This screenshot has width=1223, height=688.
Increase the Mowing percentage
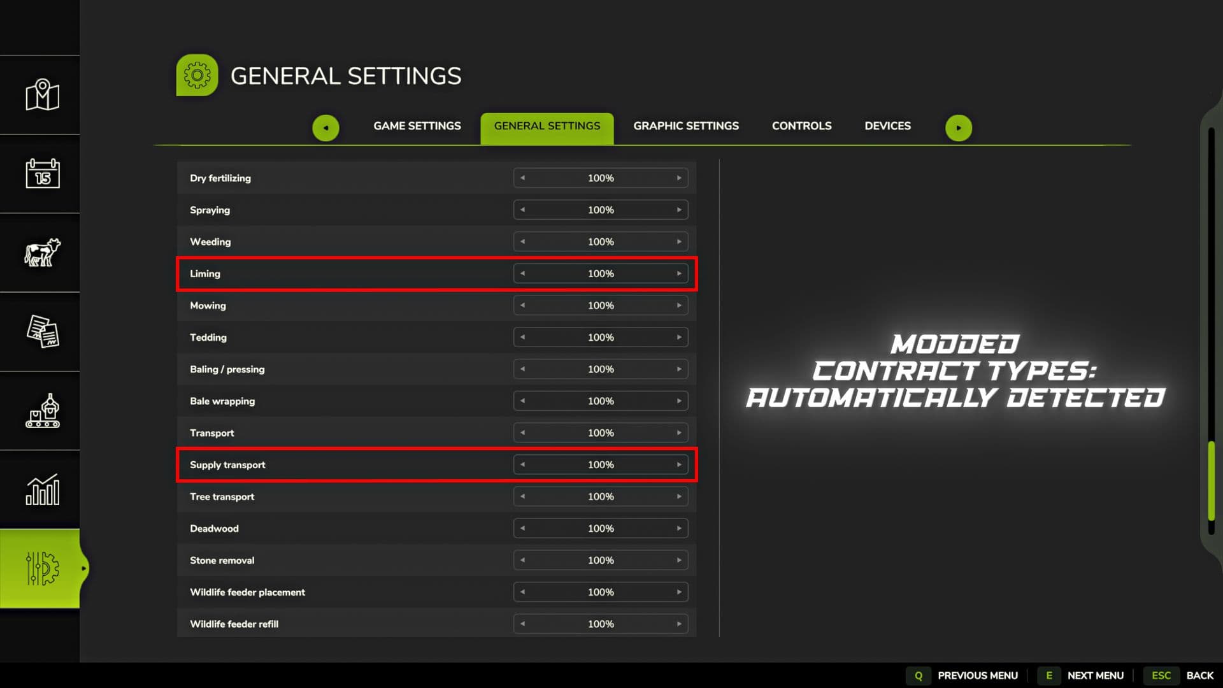tap(679, 305)
